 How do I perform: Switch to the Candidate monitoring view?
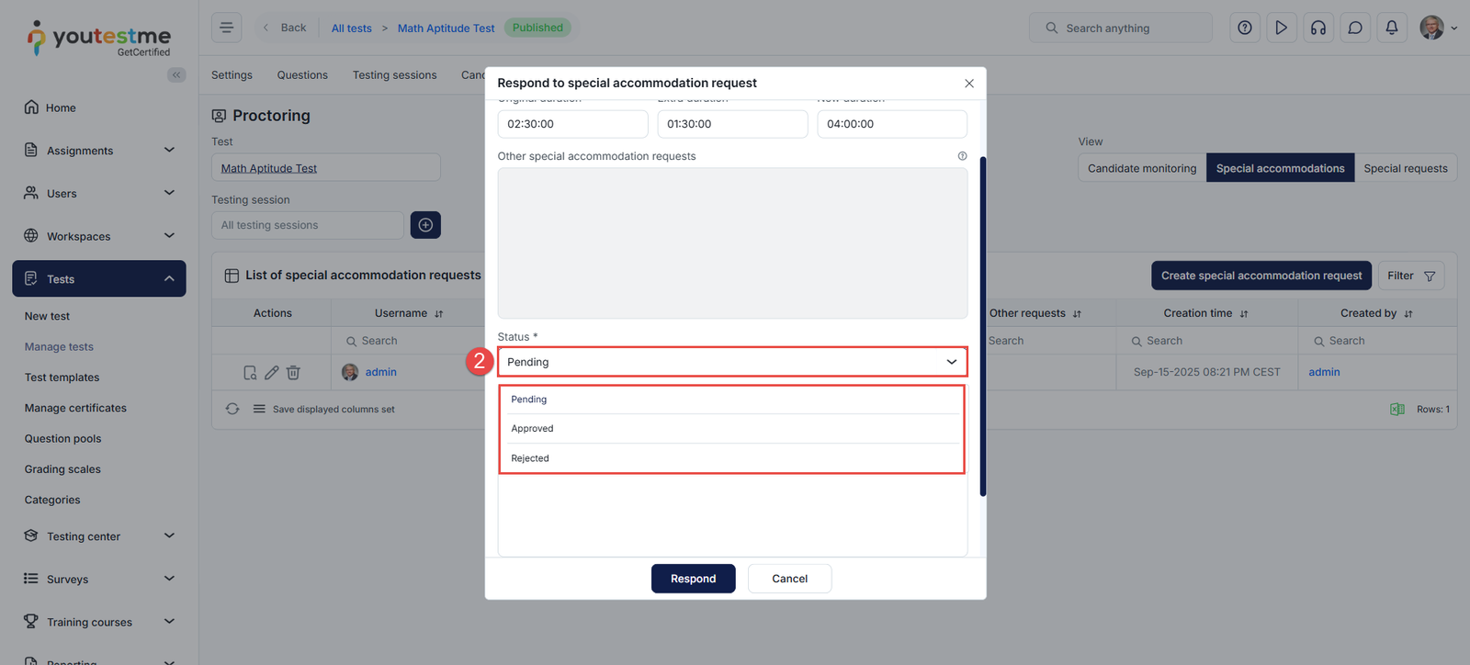click(1141, 168)
